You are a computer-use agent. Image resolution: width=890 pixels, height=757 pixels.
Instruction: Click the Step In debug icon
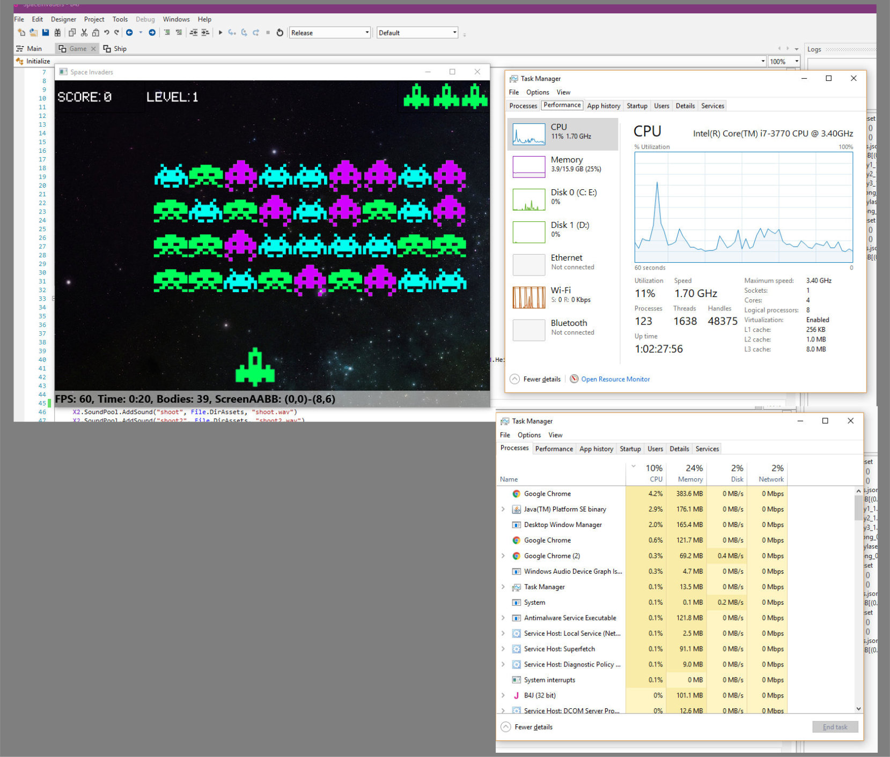coord(232,33)
